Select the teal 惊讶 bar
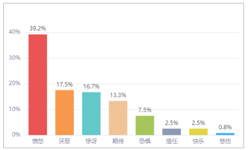 pos(91,114)
